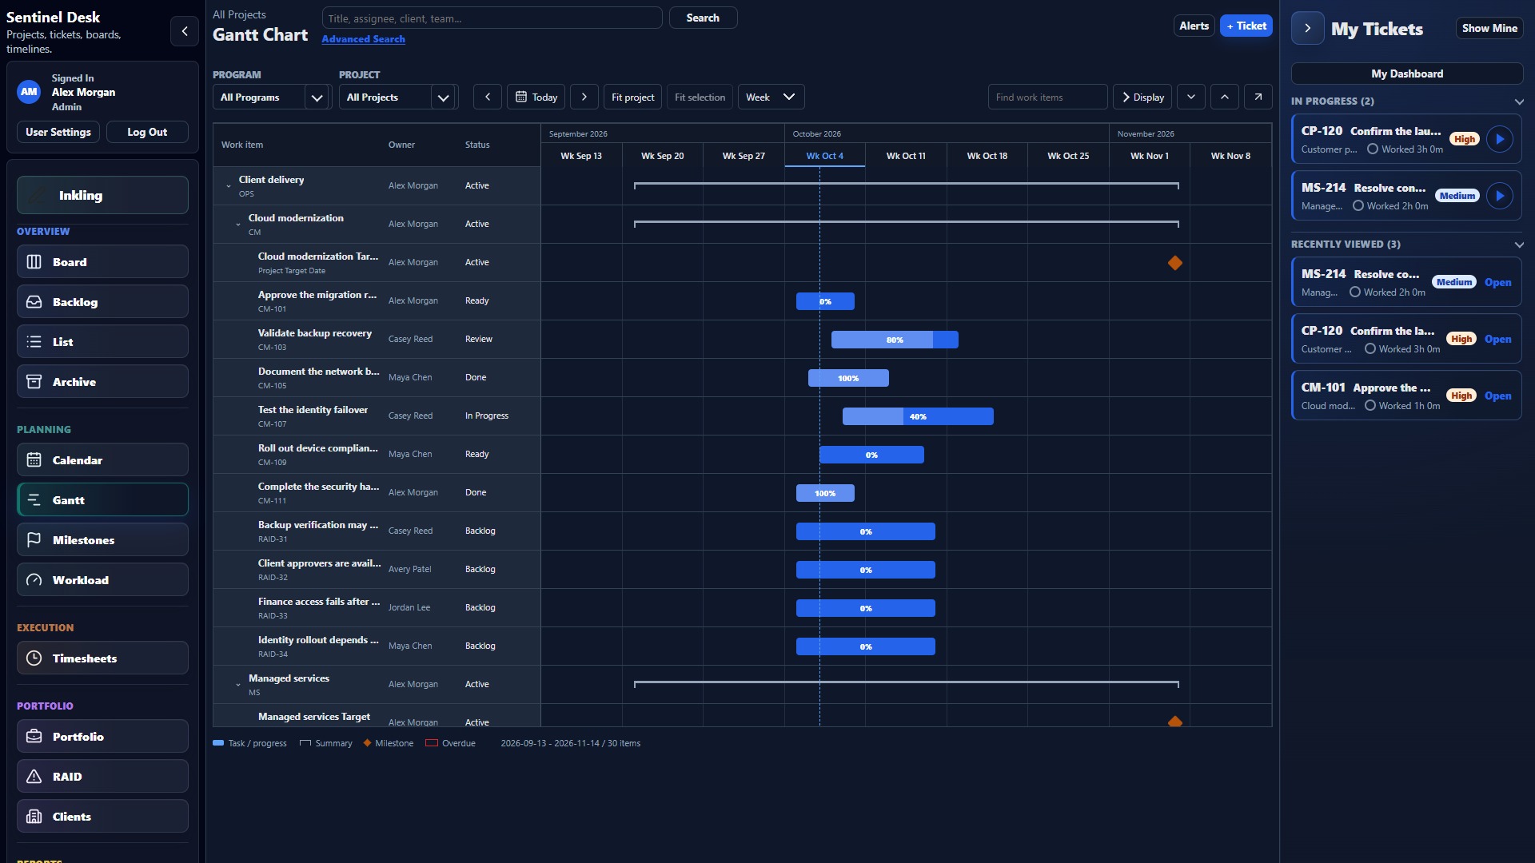The height and width of the screenshot is (863, 1535).
Task: Click Fit project
Action: pyautogui.click(x=632, y=97)
